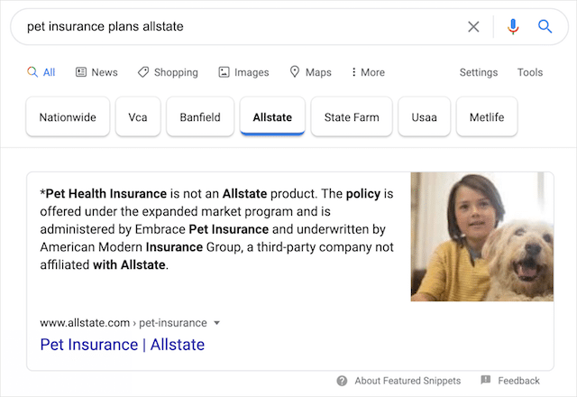Open the Images results tab
Screen dimensions: 577x397
[x=243, y=72]
